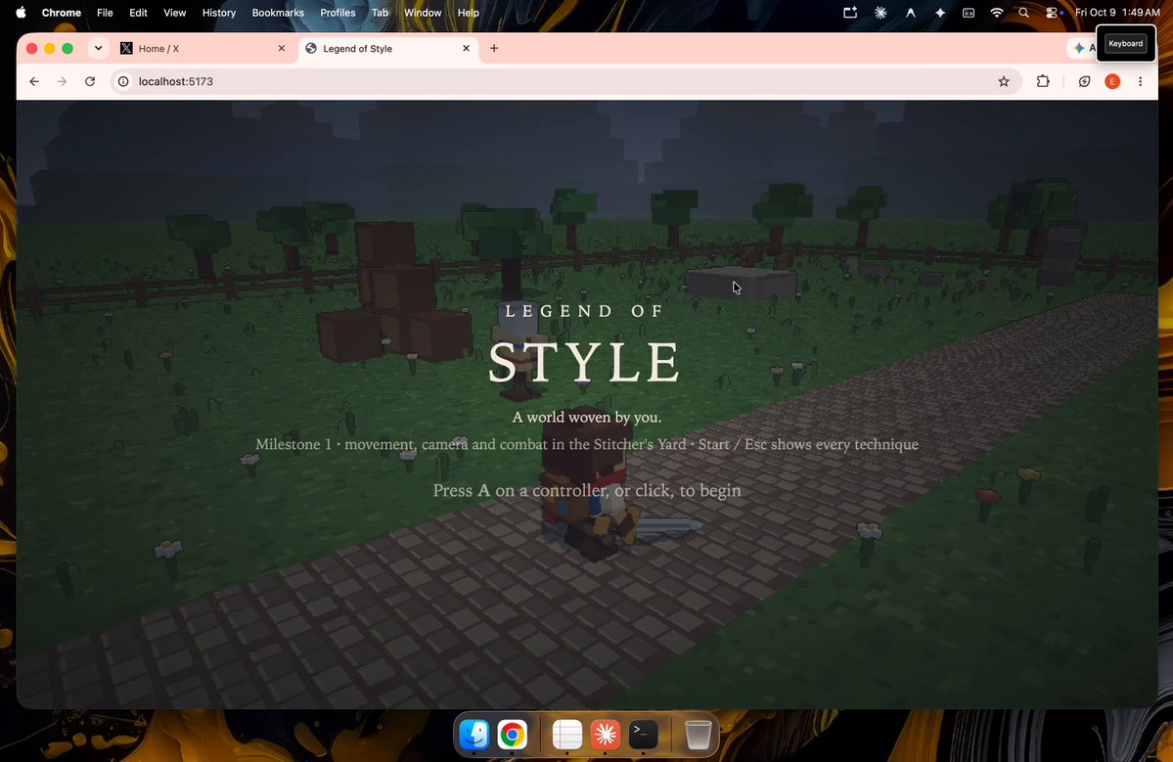This screenshot has height=762, width=1173.
Task: Click the icon left of the profile avatar
Action: click(x=1084, y=81)
